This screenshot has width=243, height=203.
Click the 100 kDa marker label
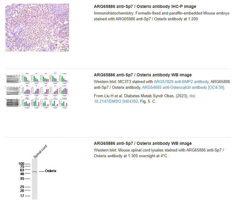point(22,164)
